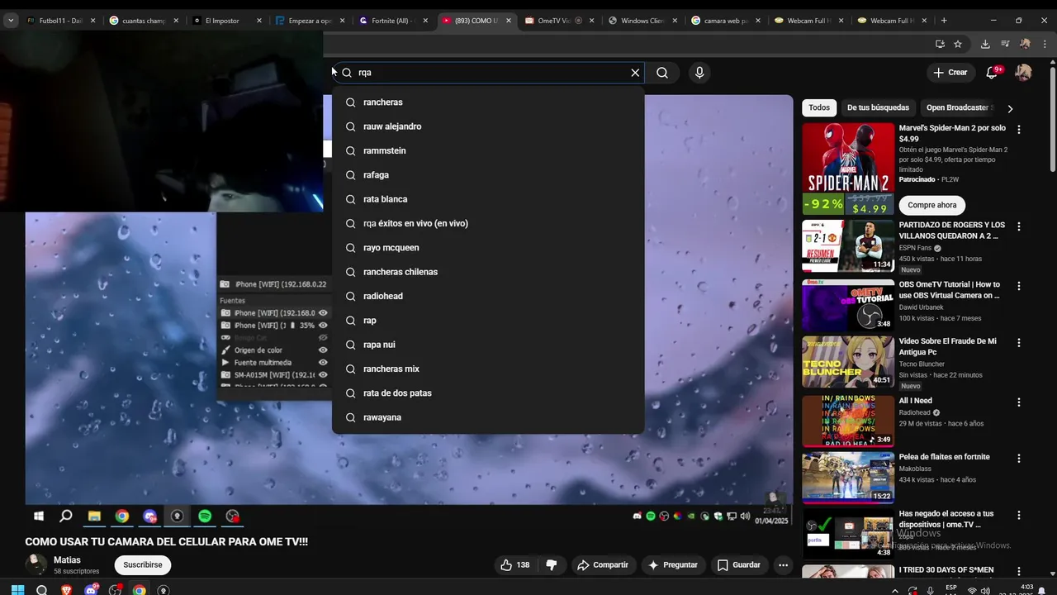Select suggestion radiohead
The height and width of the screenshot is (595, 1057).
point(488,296)
